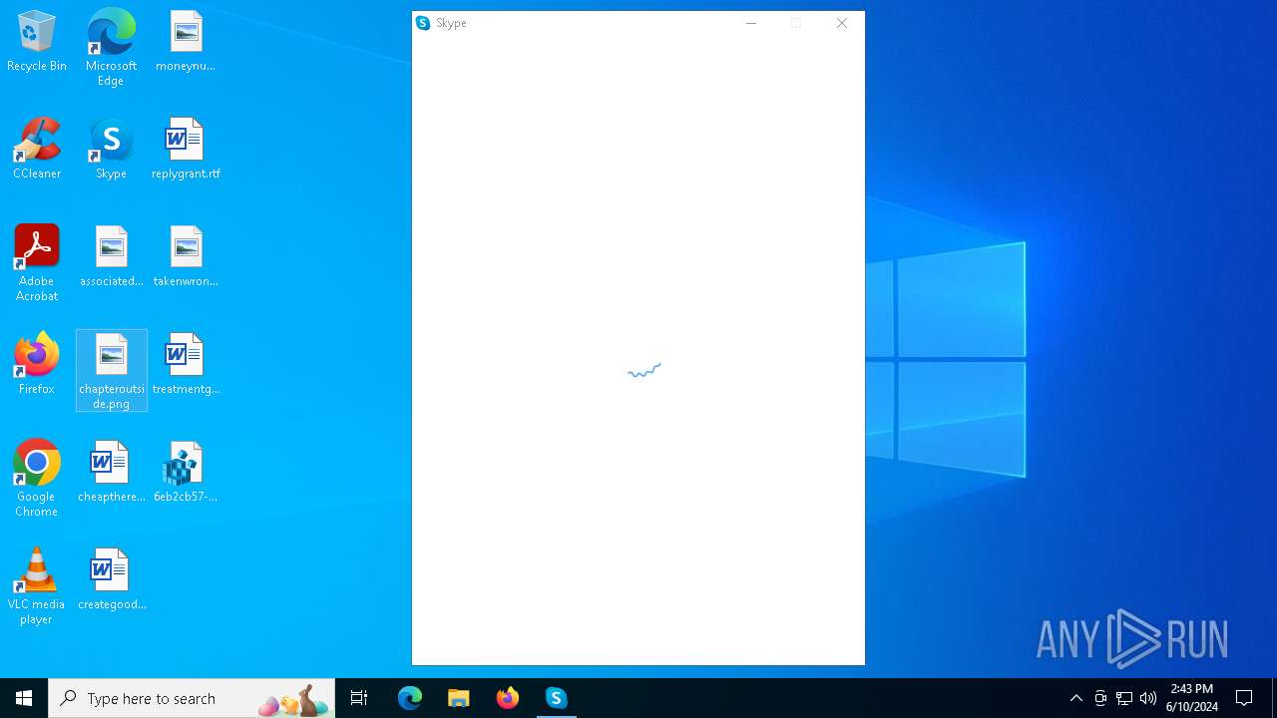Screen dimensions: 1277x718
Task: Select the moneynu... image file
Action: click(x=186, y=42)
